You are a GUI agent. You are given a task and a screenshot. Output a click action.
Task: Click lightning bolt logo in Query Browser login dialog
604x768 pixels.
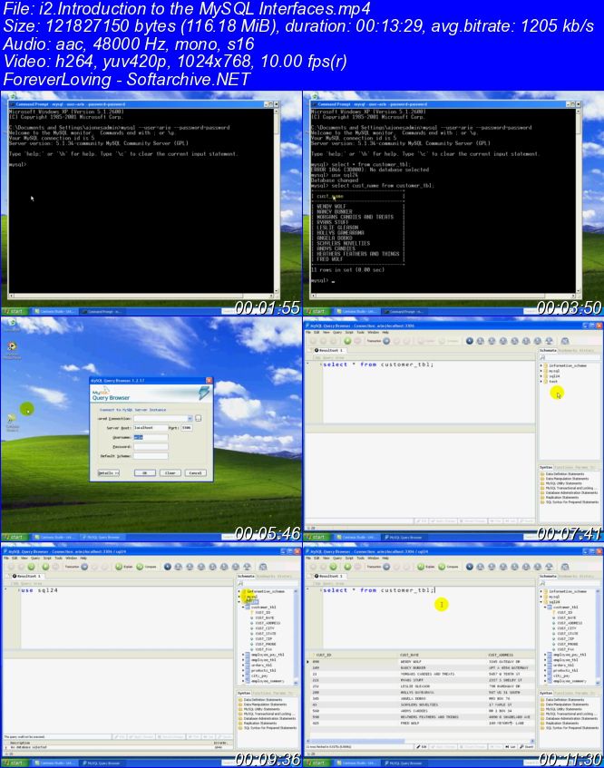[x=204, y=393]
